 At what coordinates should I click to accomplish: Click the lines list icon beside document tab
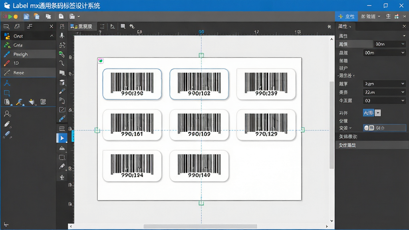(102, 26)
